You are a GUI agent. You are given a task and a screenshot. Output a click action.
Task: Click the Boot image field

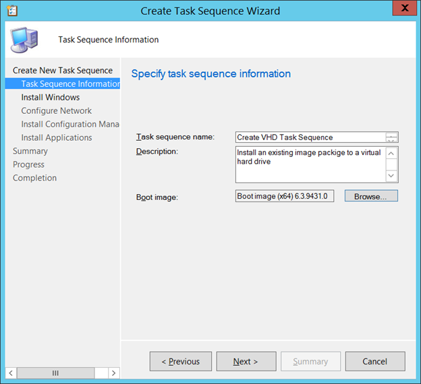click(285, 196)
